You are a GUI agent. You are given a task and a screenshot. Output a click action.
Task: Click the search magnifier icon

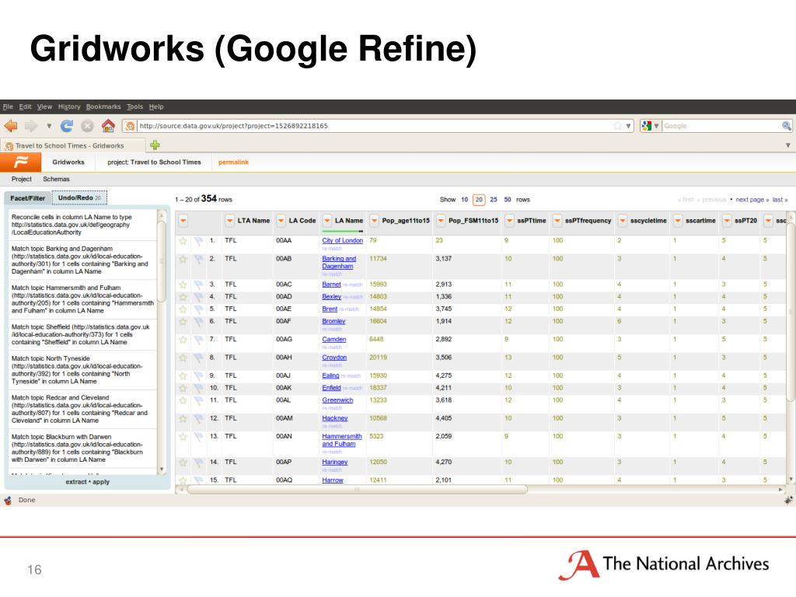click(x=787, y=125)
